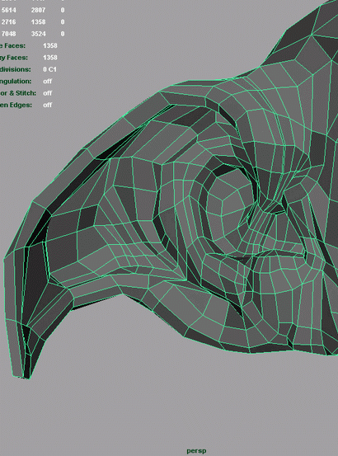Select the 3524 value in the HUD
This screenshot has height=456, width=338.
click(x=39, y=34)
